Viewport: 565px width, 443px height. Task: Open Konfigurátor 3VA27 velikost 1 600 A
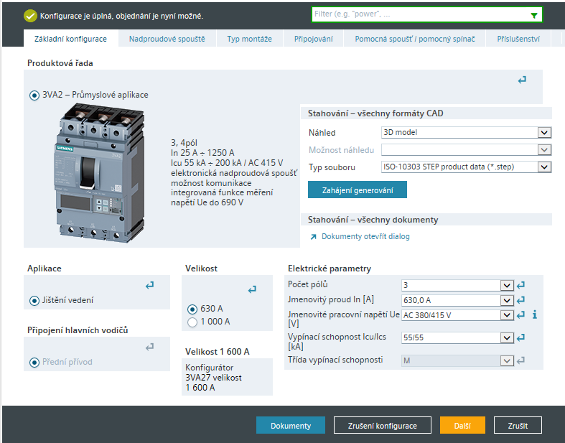click(213, 378)
